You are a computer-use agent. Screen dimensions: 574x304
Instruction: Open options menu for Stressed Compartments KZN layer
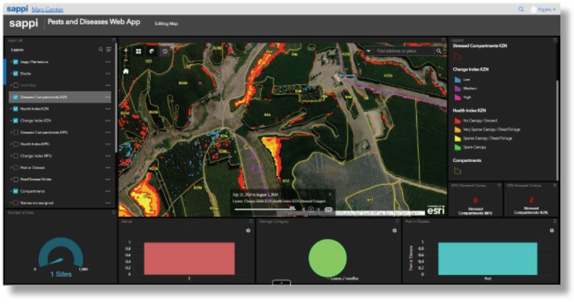coord(108,97)
